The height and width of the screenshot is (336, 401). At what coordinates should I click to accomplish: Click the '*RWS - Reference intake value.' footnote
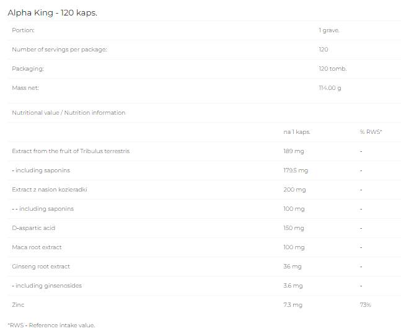point(51,325)
